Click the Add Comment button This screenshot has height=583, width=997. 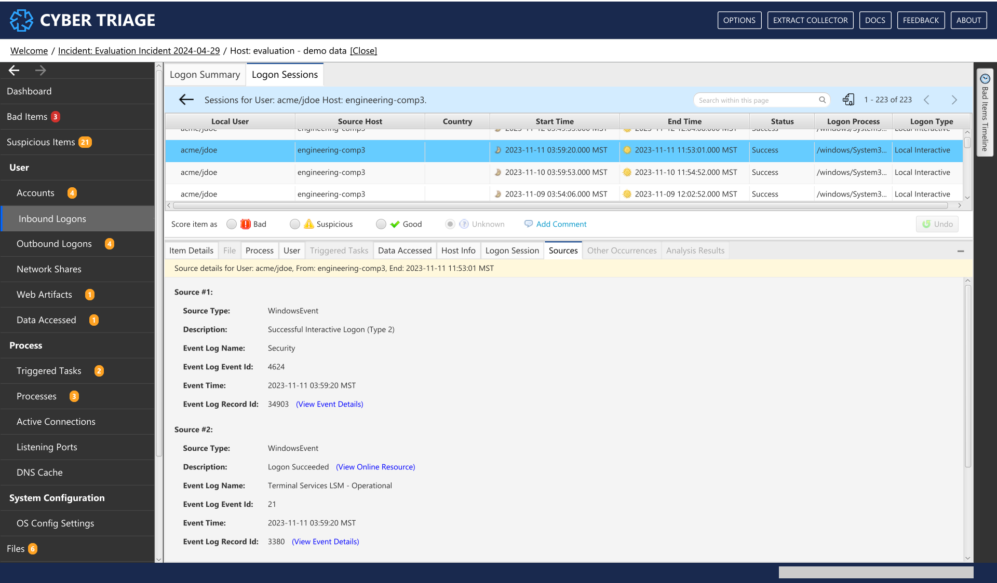555,224
